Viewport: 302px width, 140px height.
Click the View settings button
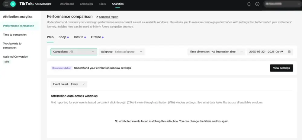pos(281,68)
